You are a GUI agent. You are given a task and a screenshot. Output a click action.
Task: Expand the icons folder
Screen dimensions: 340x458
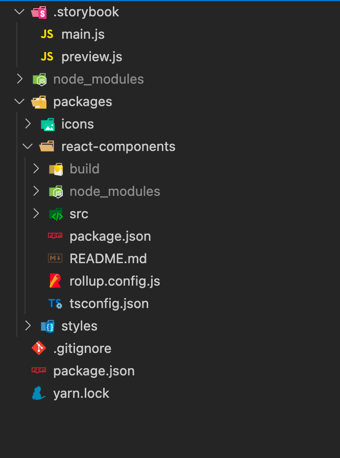[27, 123]
